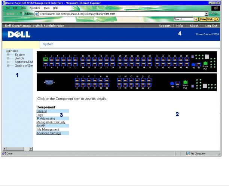Screen dimensions: 229x186
Task: Select port 48 in the 48-port unit
Action: [187, 64]
